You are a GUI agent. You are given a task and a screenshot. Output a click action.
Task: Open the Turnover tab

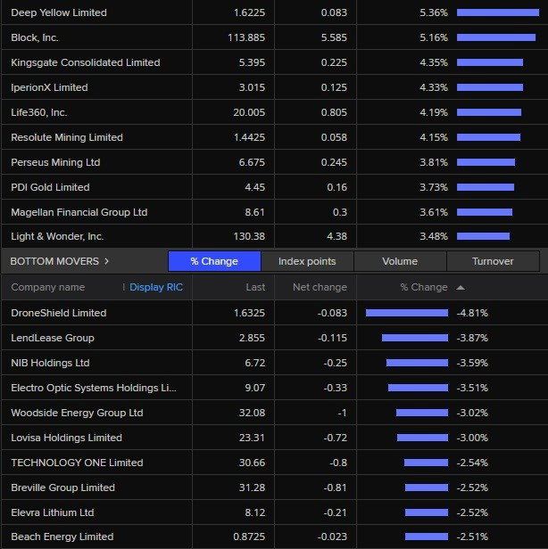(x=493, y=261)
